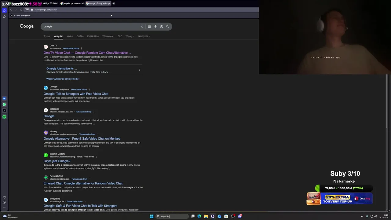Screen dimensions: 391x220
Task: Expand Omegle Alternative for sitelink arrow
Action: (x=140, y=70)
